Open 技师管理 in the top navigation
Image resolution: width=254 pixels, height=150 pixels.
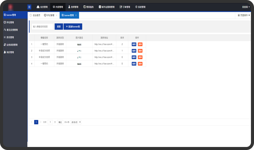[73, 7]
